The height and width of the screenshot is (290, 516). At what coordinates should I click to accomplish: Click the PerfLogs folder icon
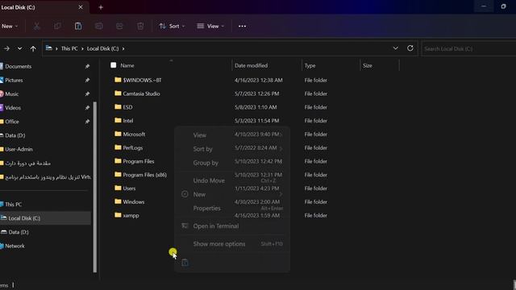pos(118,147)
